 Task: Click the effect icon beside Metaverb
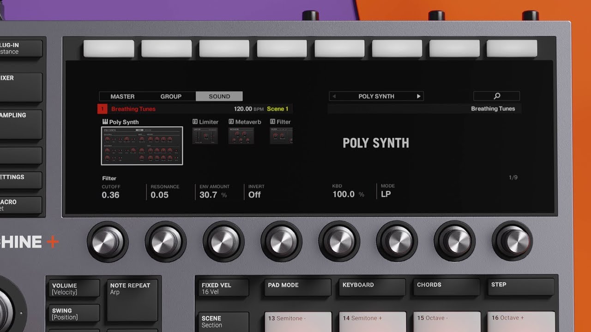pos(231,122)
